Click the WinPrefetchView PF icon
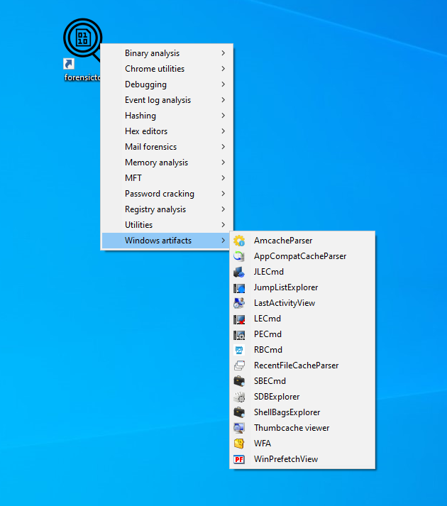The height and width of the screenshot is (506, 447). coord(239,459)
